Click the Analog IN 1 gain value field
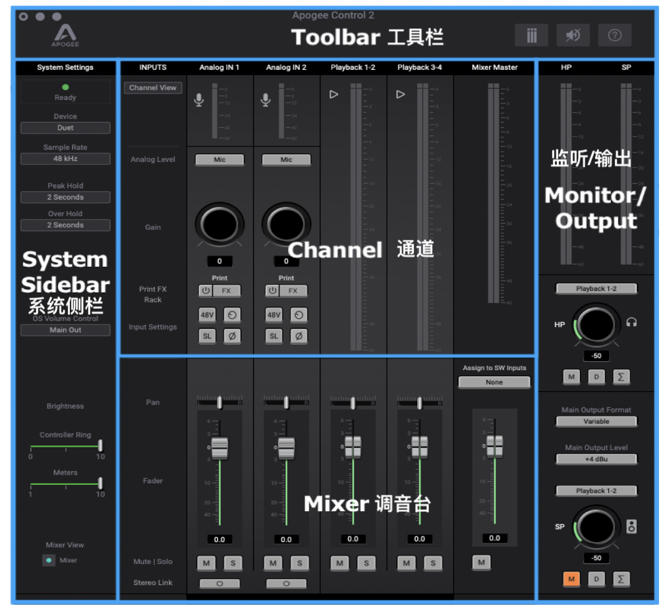The height and width of the screenshot is (614, 667). [219, 261]
